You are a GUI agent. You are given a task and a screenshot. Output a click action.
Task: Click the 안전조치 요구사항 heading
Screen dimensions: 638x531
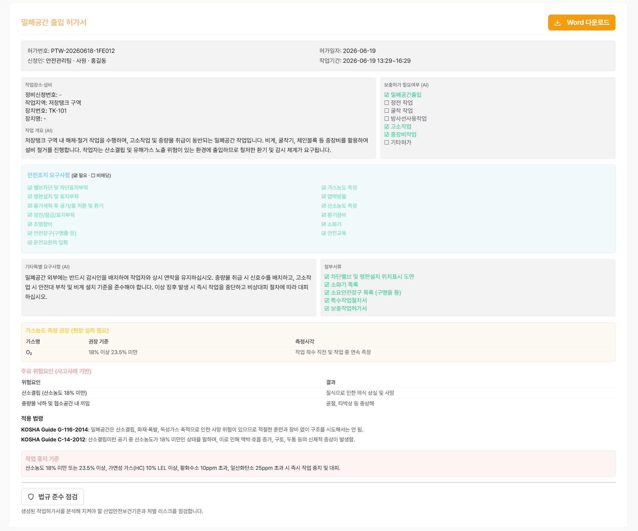[49, 175]
